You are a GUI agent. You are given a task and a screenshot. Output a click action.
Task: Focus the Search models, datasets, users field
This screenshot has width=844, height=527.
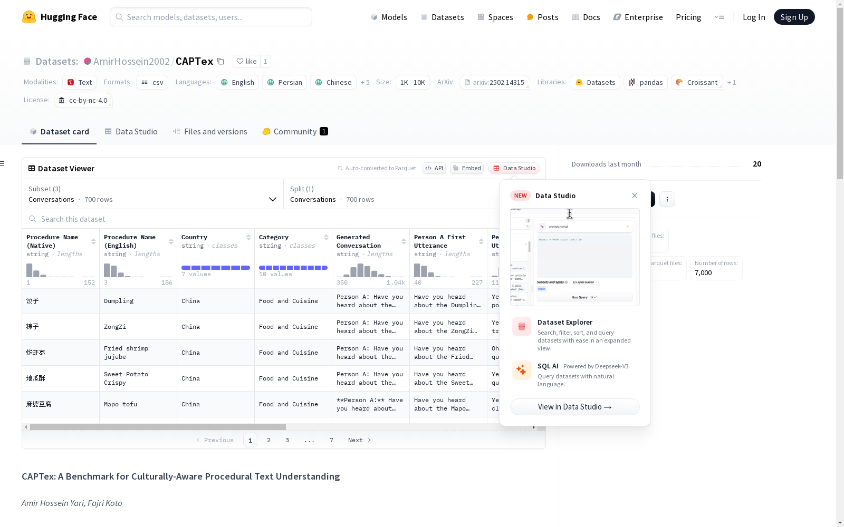pos(211,17)
